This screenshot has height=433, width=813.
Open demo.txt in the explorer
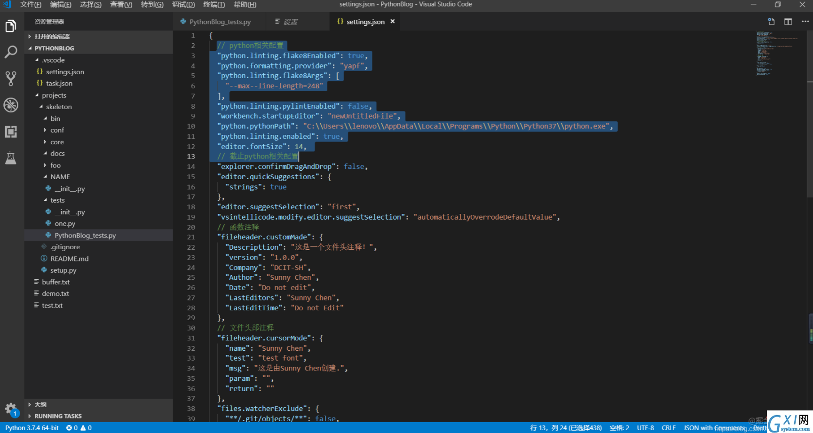tap(55, 293)
